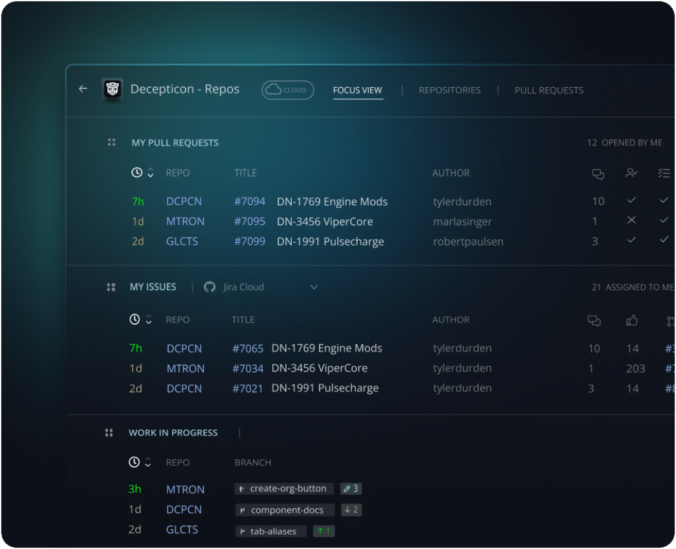The image size is (676, 549).
Task: Toggle the Cloud pill button
Action: pos(288,90)
